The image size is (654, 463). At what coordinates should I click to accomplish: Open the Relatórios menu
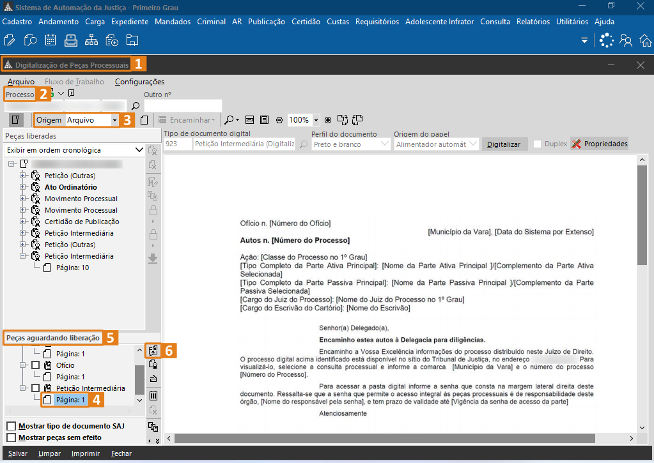pyautogui.click(x=533, y=22)
